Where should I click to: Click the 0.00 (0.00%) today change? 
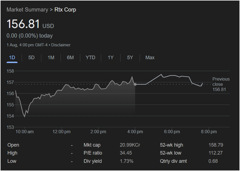tap(30, 36)
